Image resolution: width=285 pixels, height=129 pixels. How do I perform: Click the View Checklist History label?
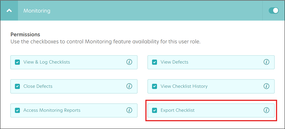[184, 86]
